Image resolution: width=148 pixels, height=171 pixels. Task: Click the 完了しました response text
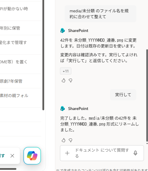click(x=99, y=124)
